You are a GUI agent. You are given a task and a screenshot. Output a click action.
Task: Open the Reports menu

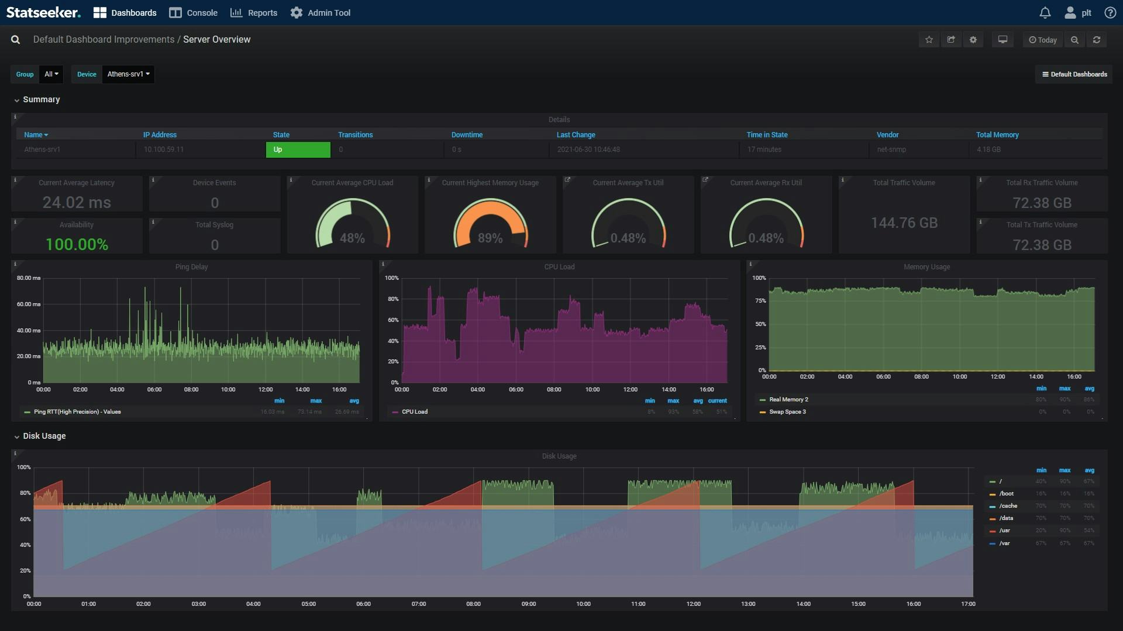point(254,13)
